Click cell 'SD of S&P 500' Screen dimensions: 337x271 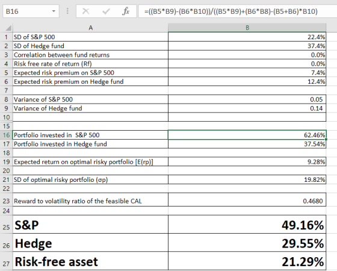pos(90,37)
